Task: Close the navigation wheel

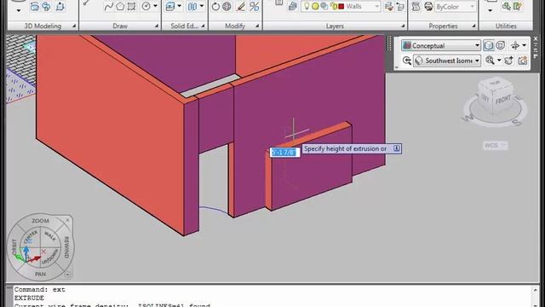Action: [67, 220]
